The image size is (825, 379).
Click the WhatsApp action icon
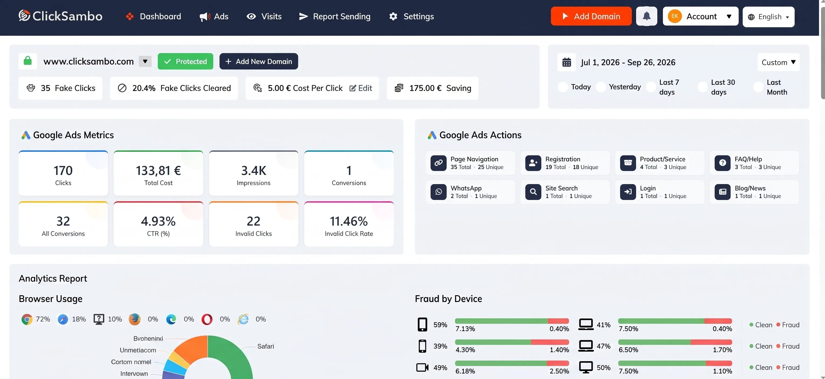pyautogui.click(x=438, y=192)
